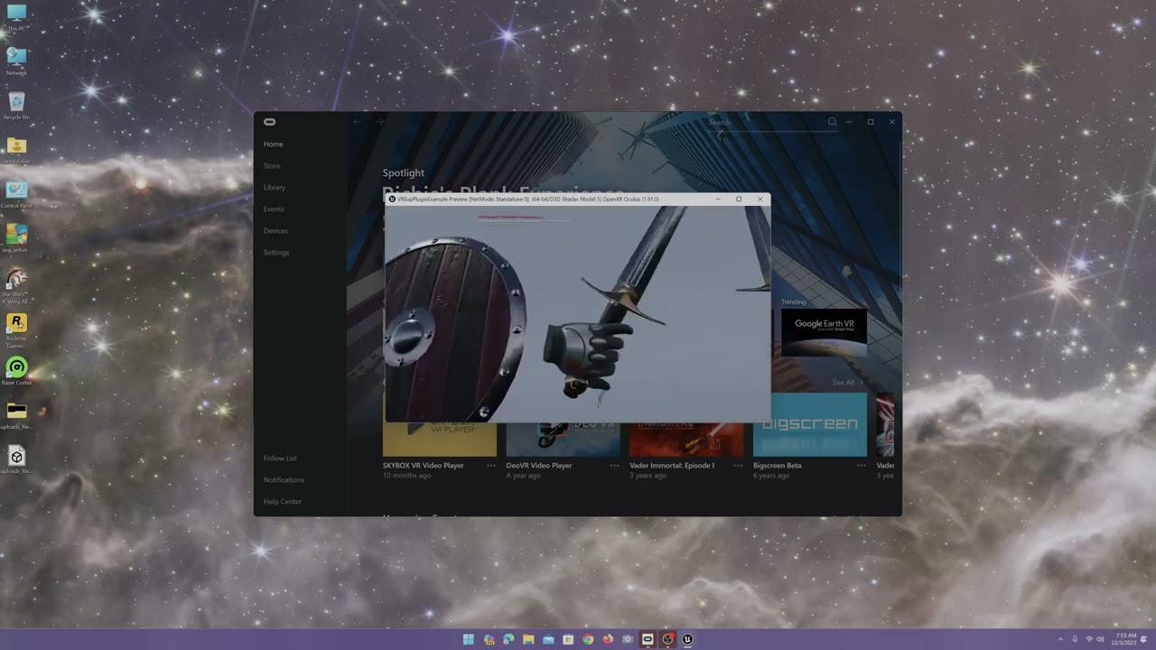Image resolution: width=1156 pixels, height=650 pixels.
Task: Close the VRExpPluginExample Preview window
Action: pos(760,200)
